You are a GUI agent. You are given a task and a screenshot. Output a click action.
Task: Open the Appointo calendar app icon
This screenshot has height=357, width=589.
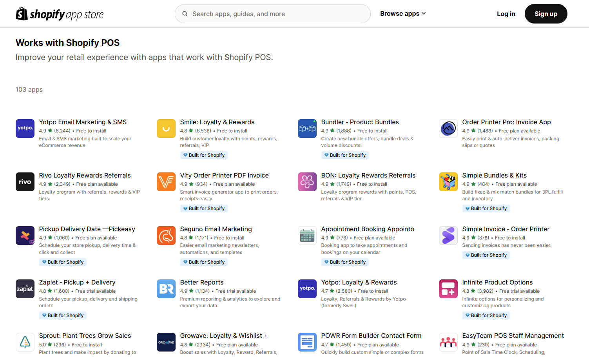pos(307,236)
